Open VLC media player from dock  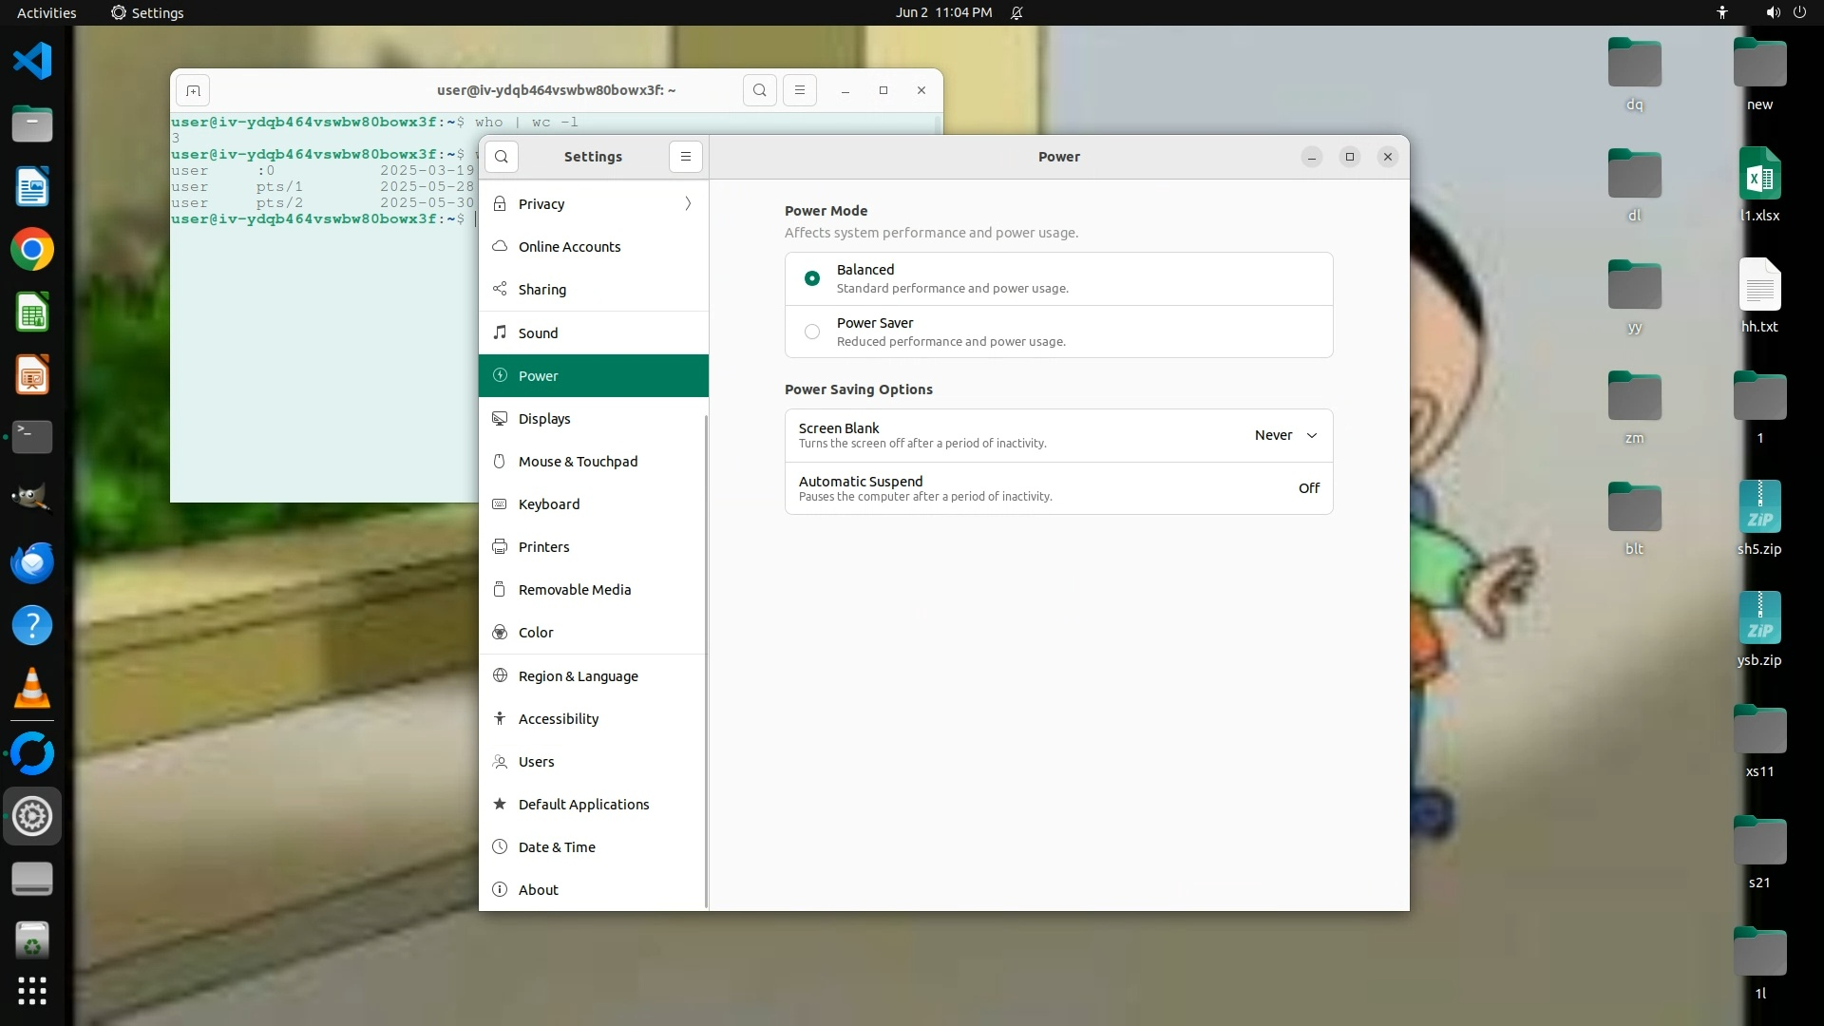point(32,688)
